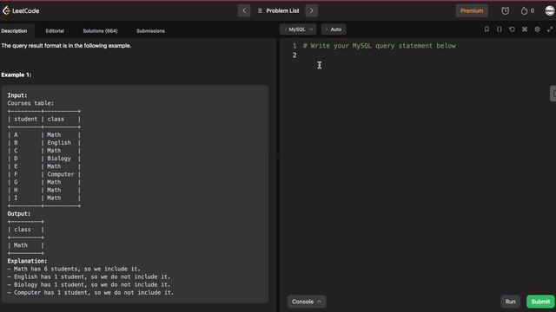Click the Submit button
556x312 pixels.
click(x=540, y=302)
